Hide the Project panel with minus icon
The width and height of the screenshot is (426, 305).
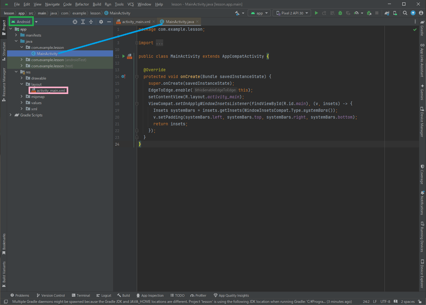pos(109,22)
